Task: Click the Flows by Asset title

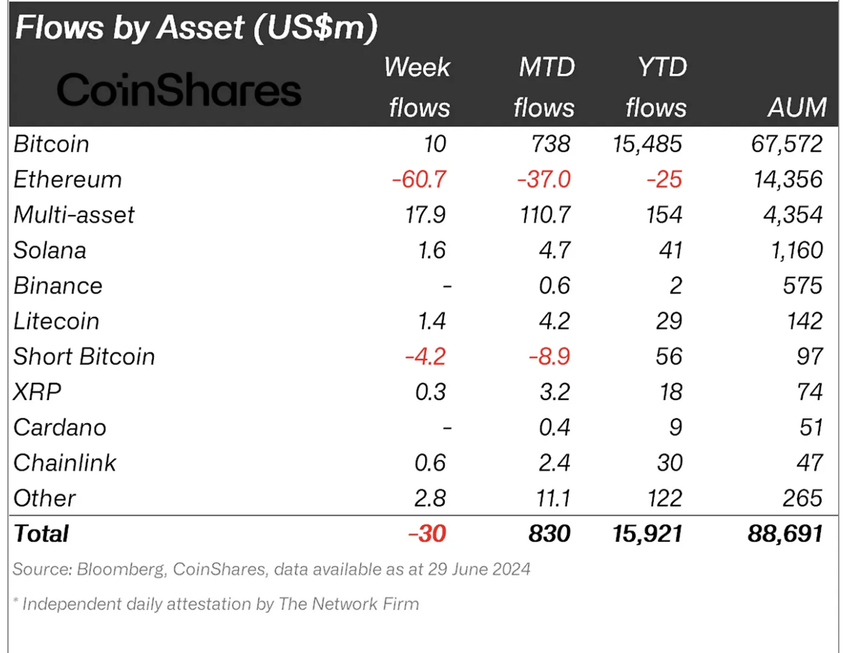Action: [x=196, y=28]
